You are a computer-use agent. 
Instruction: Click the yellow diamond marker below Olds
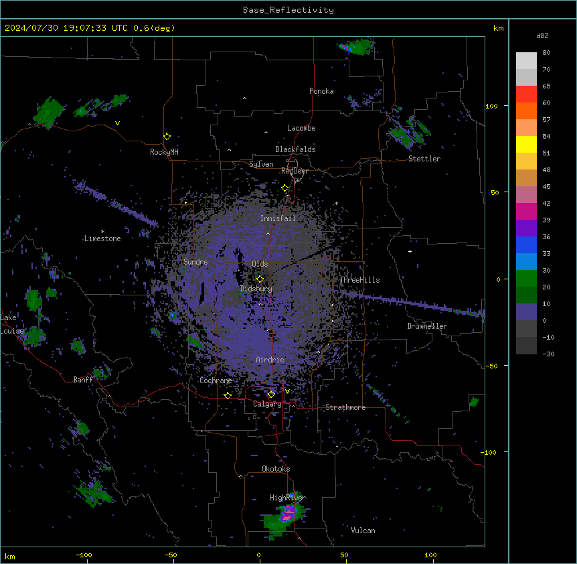coord(260,279)
